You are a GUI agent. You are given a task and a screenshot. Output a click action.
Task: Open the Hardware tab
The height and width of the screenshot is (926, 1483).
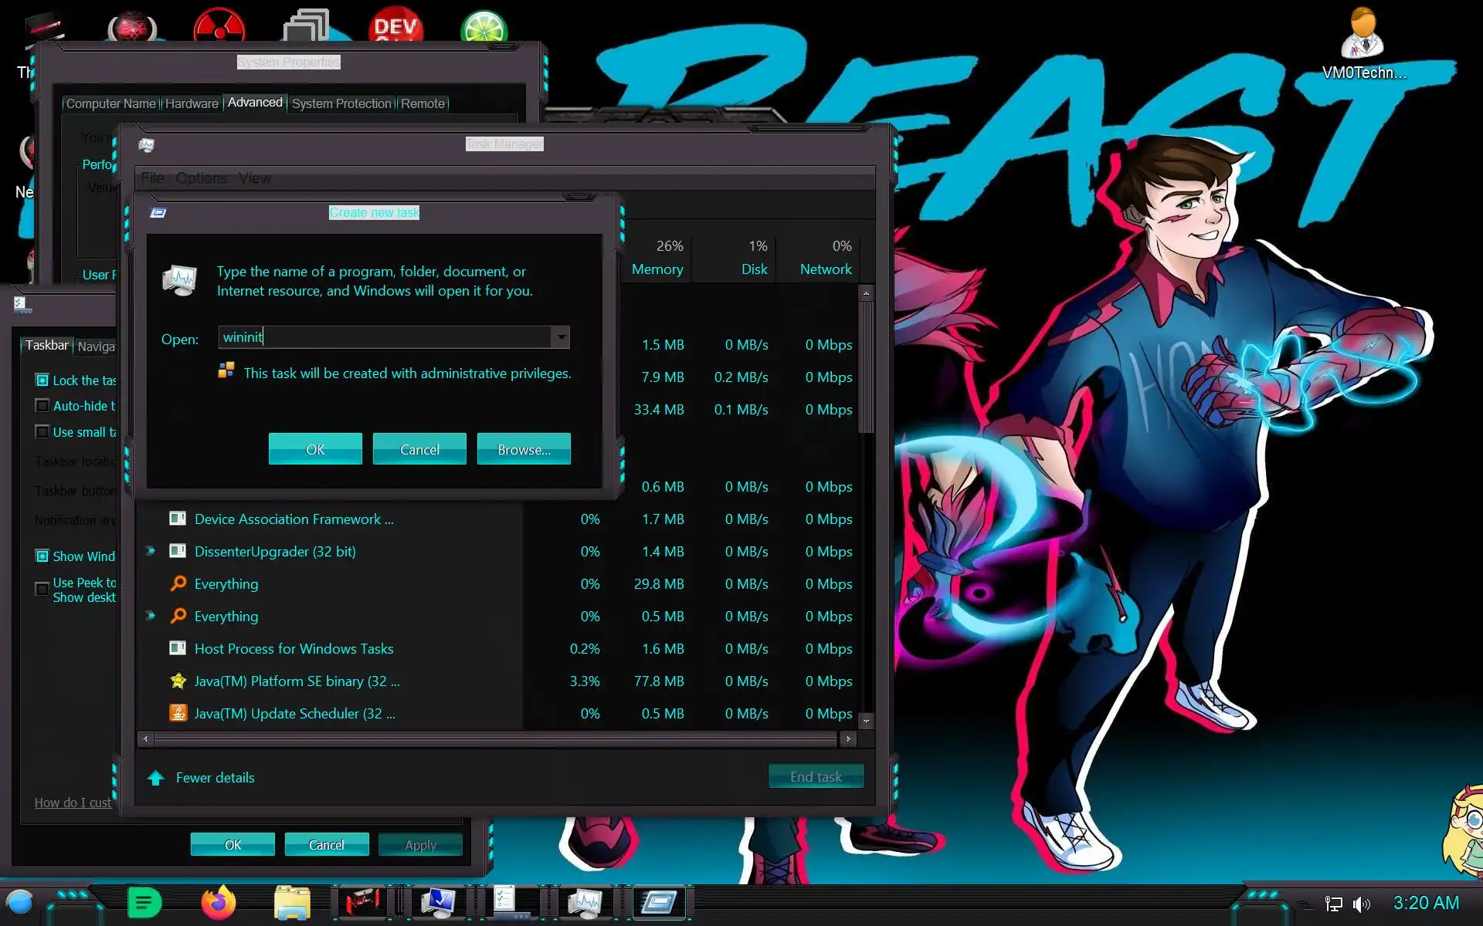point(192,103)
